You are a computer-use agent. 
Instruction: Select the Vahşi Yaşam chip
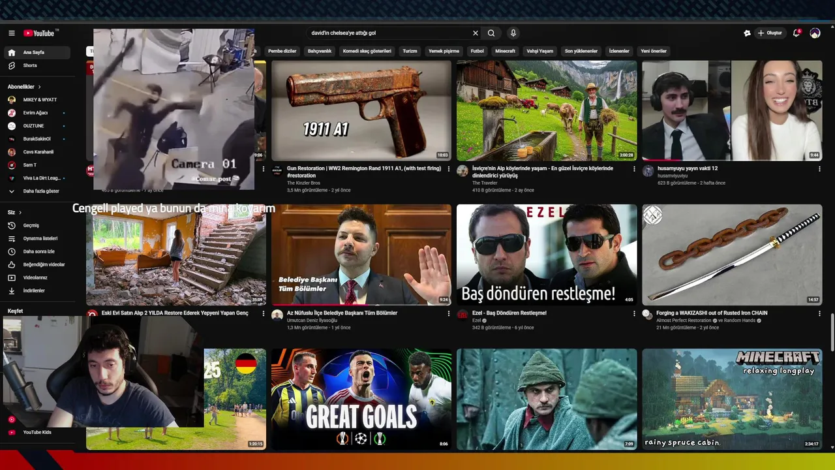(540, 51)
